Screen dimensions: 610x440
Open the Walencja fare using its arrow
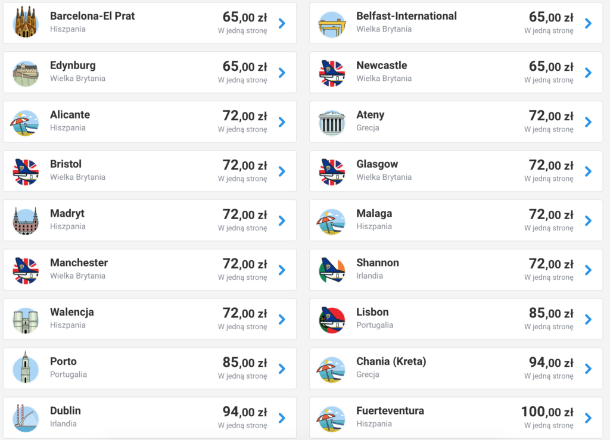coord(282,320)
